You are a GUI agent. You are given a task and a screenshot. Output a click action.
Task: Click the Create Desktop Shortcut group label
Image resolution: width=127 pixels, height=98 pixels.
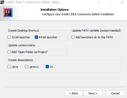click(24, 31)
